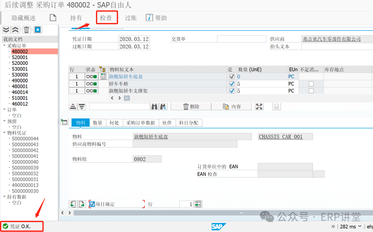Select material document 4900000013
373x232 pixels.
tap(25, 185)
